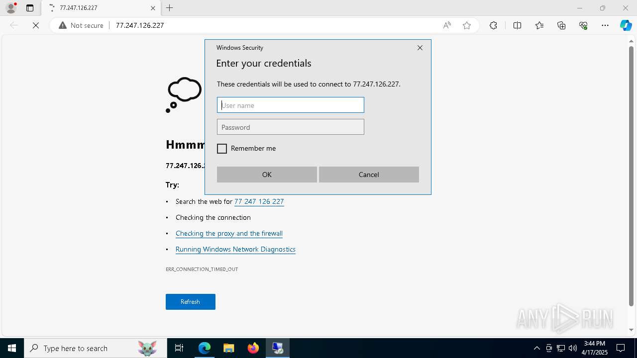
Task: Click the page vertical scrollbar thumb
Action: [x=632, y=177]
